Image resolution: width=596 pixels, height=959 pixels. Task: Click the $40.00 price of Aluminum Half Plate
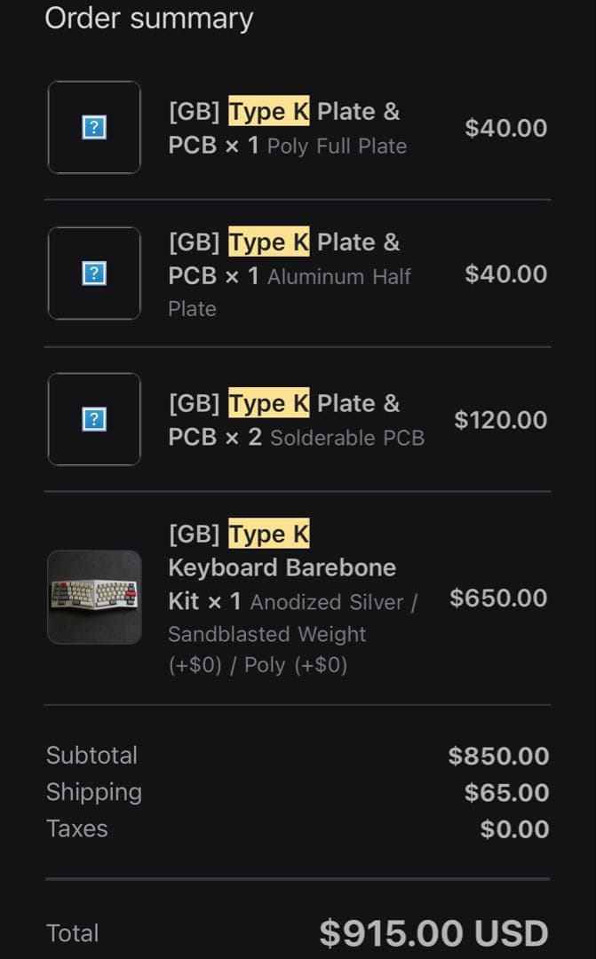(505, 273)
